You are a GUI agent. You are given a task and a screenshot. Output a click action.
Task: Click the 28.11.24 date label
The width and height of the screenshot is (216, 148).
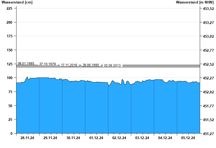click(x=28, y=138)
